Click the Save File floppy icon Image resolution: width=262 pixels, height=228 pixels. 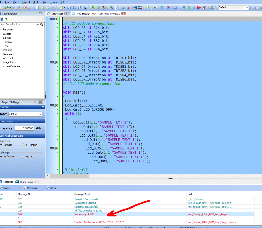(69, 8)
